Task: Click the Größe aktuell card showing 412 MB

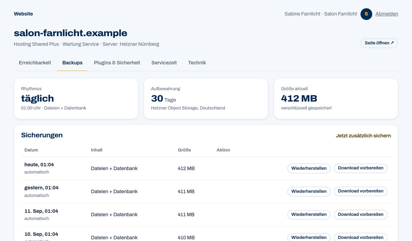Action: pyautogui.click(x=336, y=99)
